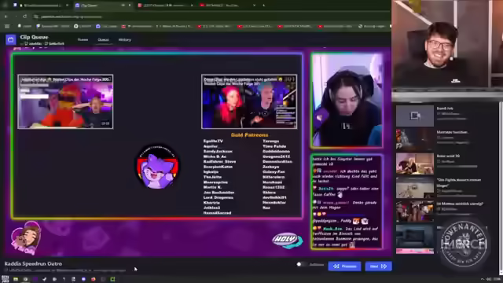The width and height of the screenshot is (503, 283).
Task: Switch to the Queue tab
Action: [x=103, y=40]
